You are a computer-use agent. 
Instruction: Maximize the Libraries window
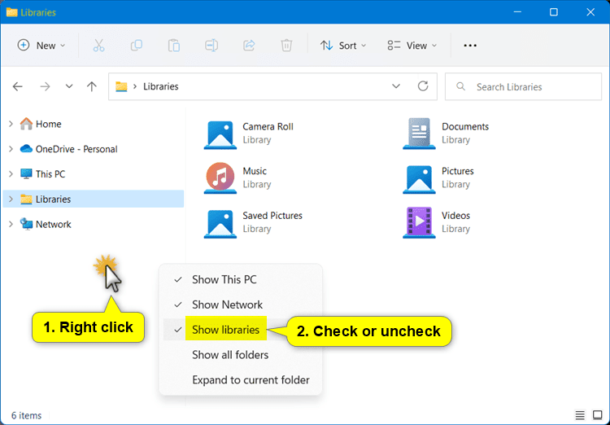click(x=554, y=12)
